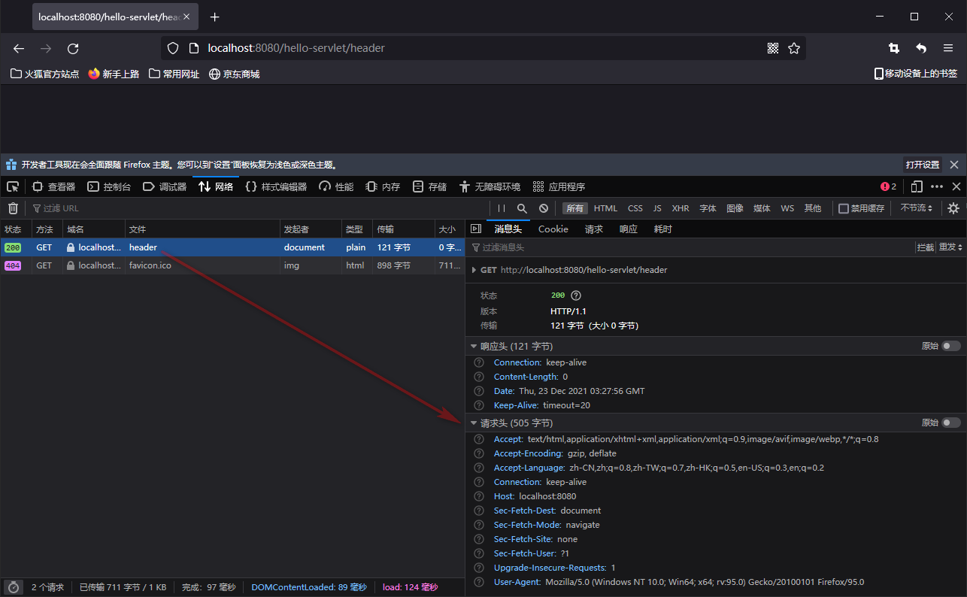Click the undo arrow toolbar icon

click(921, 48)
